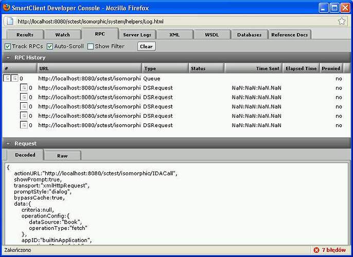
Task: Click the first icon of the Queue row
Action: pos(7,79)
